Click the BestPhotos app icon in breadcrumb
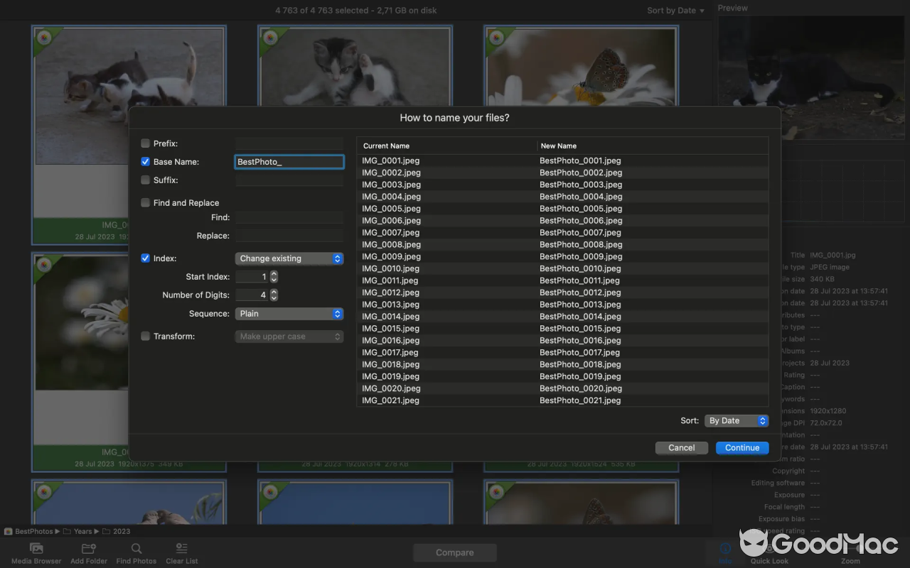This screenshot has width=910, height=568. [8, 531]
